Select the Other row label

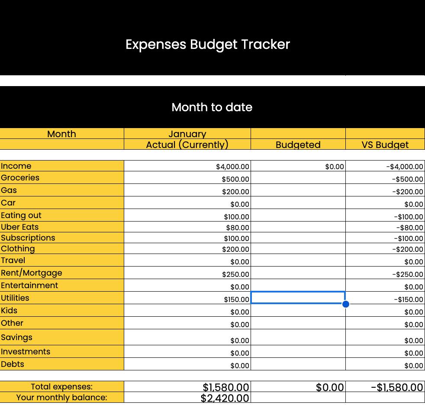tap(62, 323)
